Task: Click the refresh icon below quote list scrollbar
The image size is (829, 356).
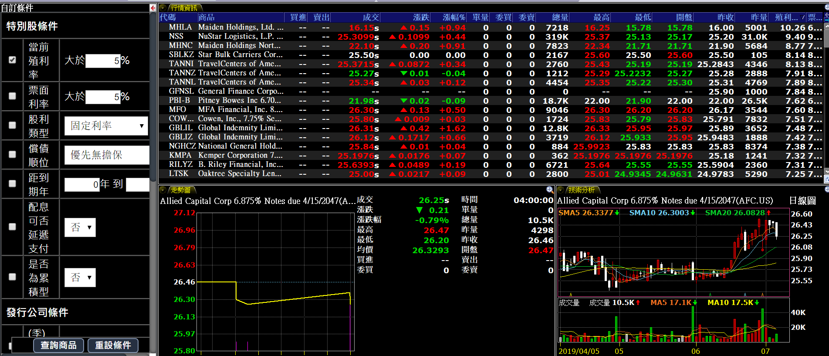Action: click(x=826, y=180)
